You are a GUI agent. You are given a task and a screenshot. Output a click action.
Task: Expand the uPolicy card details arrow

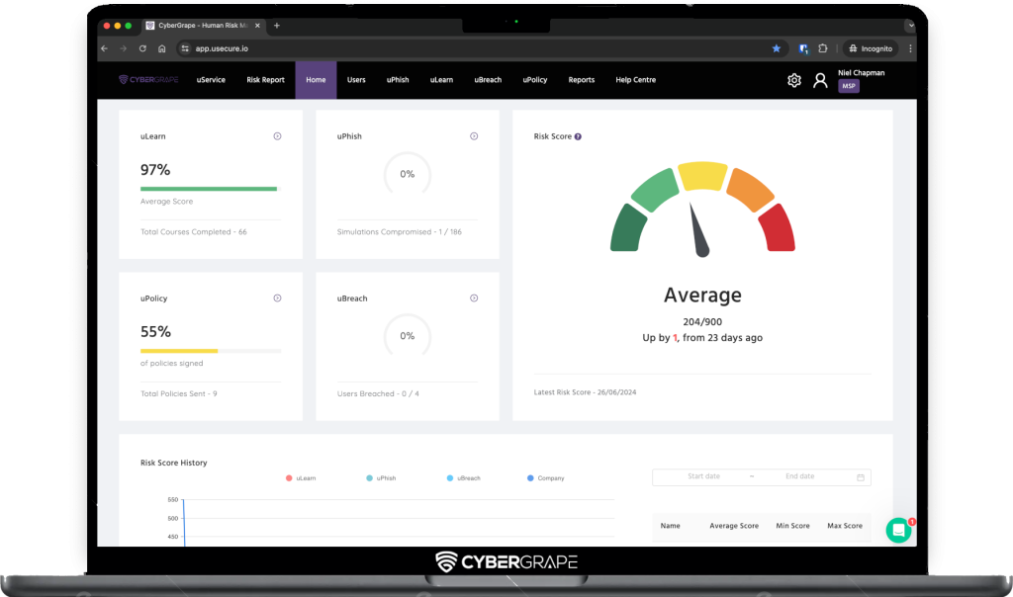(277, 298)
